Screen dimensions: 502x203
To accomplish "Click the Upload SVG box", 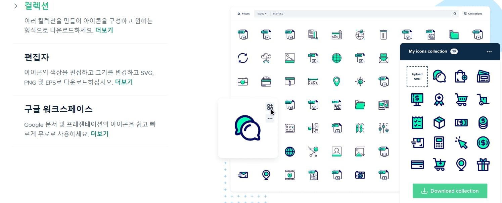I will [x=417, y=76].
